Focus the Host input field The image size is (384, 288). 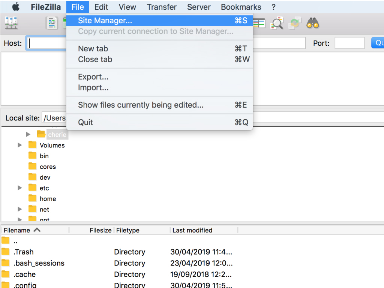46,43
